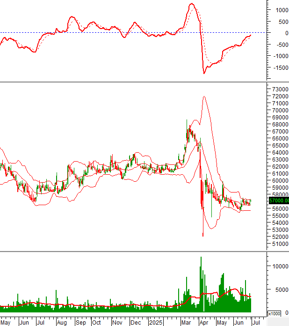Image resolution: width=289 pixels, height=326 pixels.
Task: Click the 5000 volume axis label
Action: coord(282,289)
